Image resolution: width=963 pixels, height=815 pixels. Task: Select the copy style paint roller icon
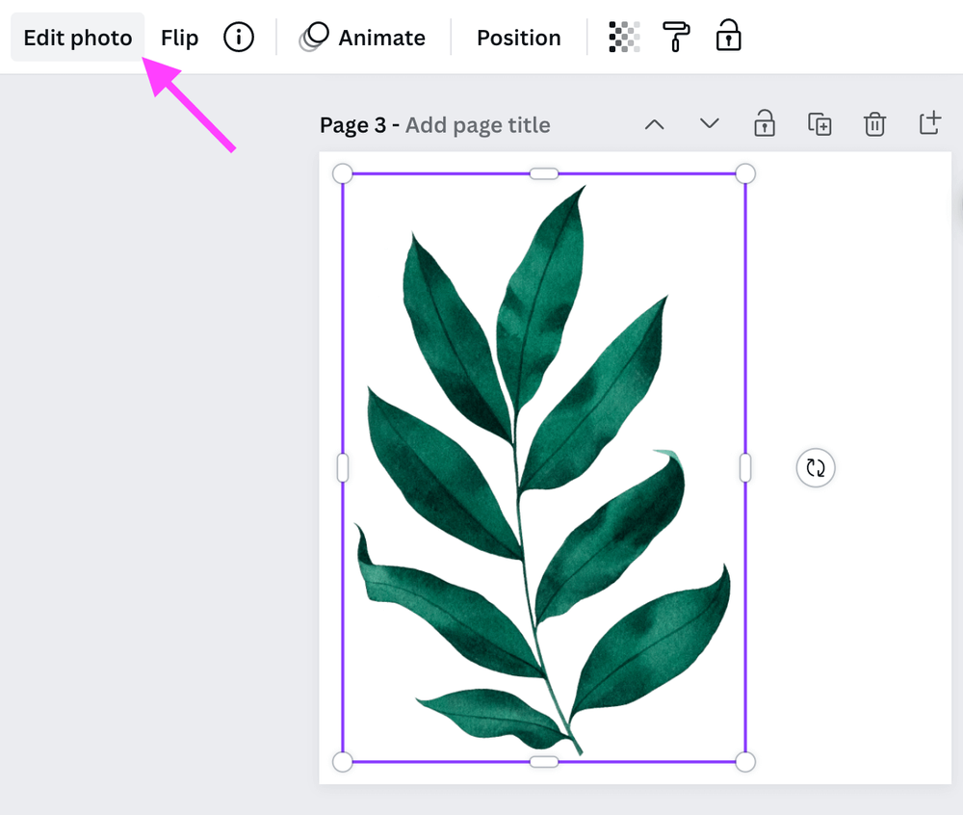[676, 37]
